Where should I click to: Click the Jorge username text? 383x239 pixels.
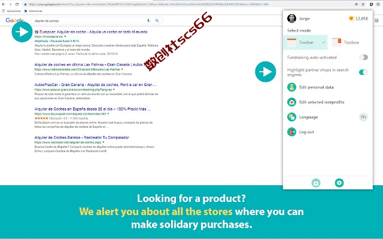coord(304,19)
